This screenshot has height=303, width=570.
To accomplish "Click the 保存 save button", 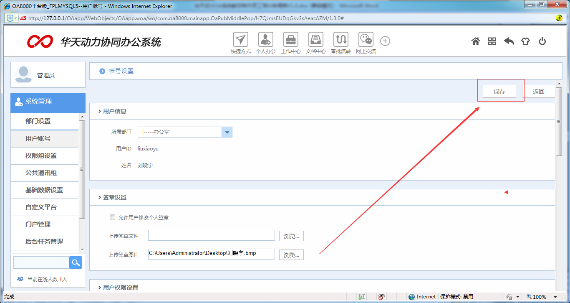I will 499,91.
